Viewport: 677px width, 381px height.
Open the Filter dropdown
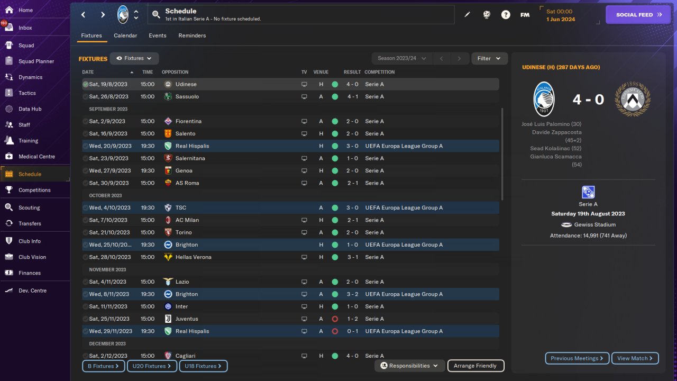point(489,59)
